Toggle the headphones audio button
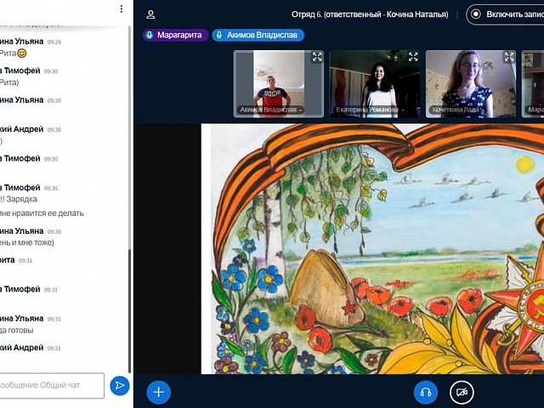This screenshot has height=408, width=544. pos(426,393)
